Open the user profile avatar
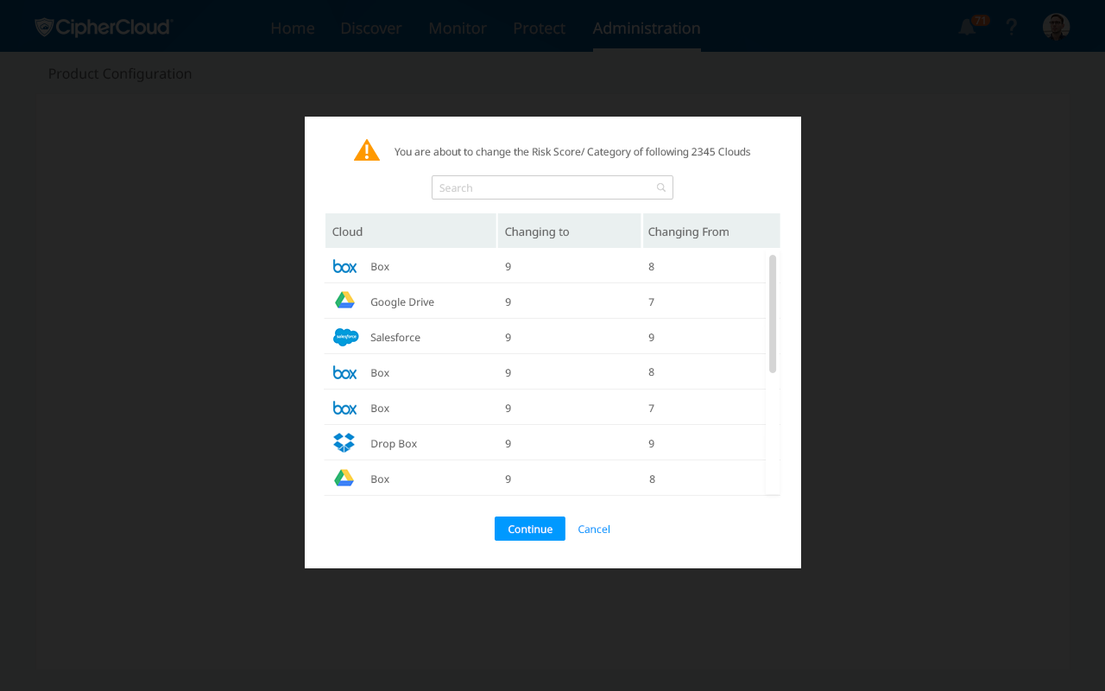This screenshot has height=691, width=1105. pyautogui.click(x=1057, y=27)
